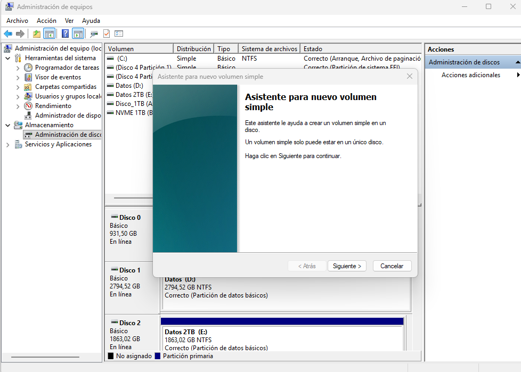
Task: Close the wizard dialog with X
Action: point(410,76)
